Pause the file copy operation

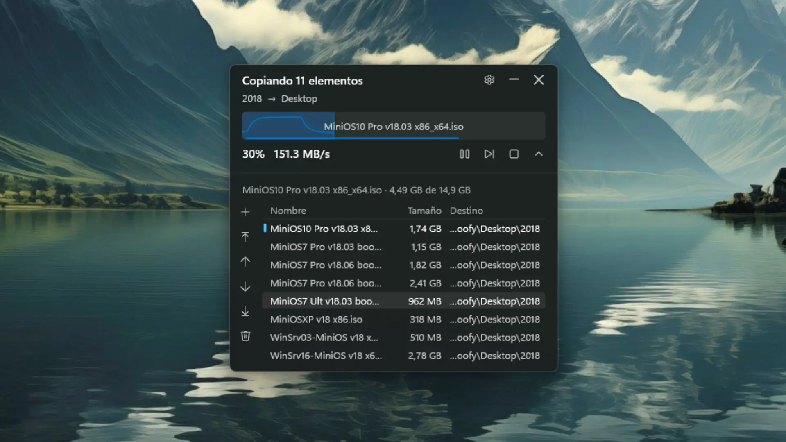[x=464, y=154]
